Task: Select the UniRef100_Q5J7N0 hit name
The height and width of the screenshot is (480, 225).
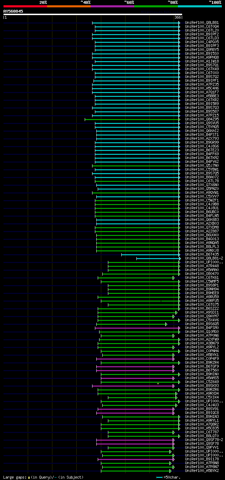Action: click(x=202, y=166)
